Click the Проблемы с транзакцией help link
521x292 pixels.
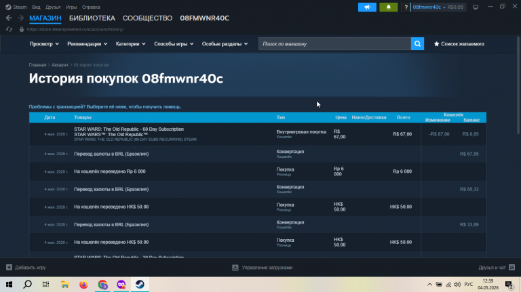(105, 107)
